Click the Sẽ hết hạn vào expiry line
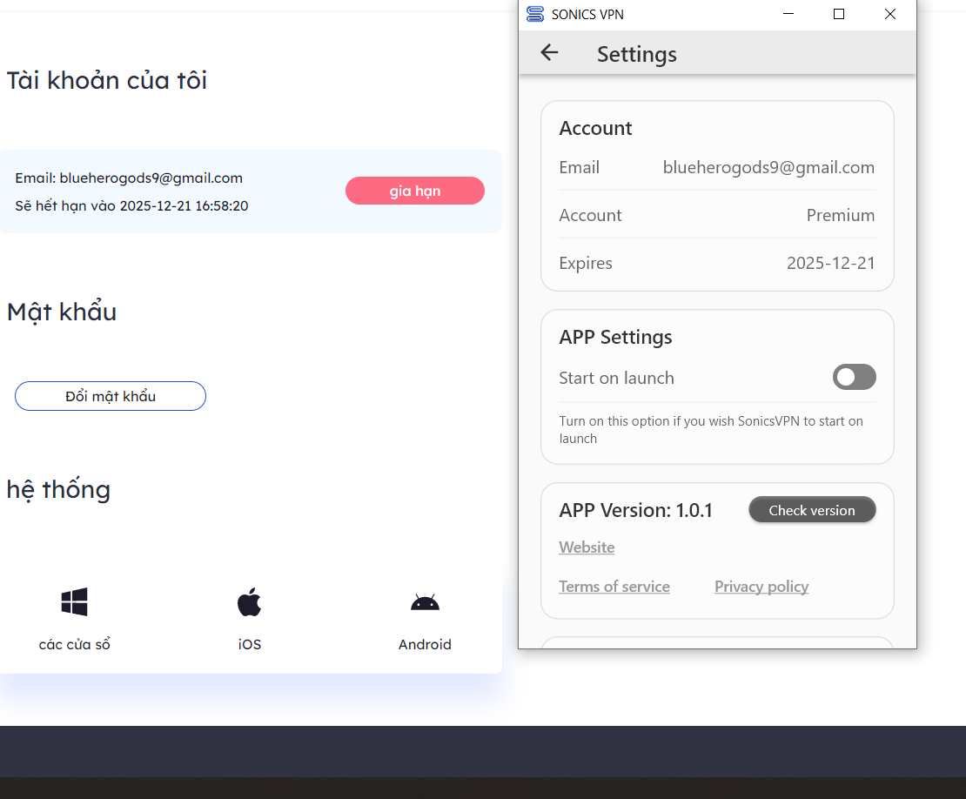The height and width of the screenshot is (799, 966). coord(131,205)
